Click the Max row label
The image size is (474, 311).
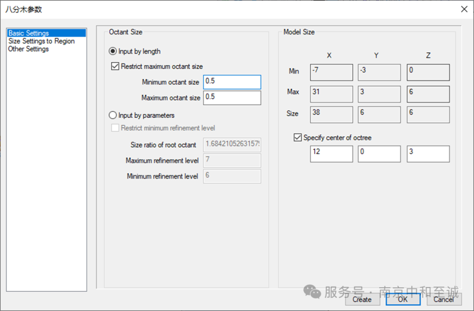pyautogui.click(x=293, y=92)
